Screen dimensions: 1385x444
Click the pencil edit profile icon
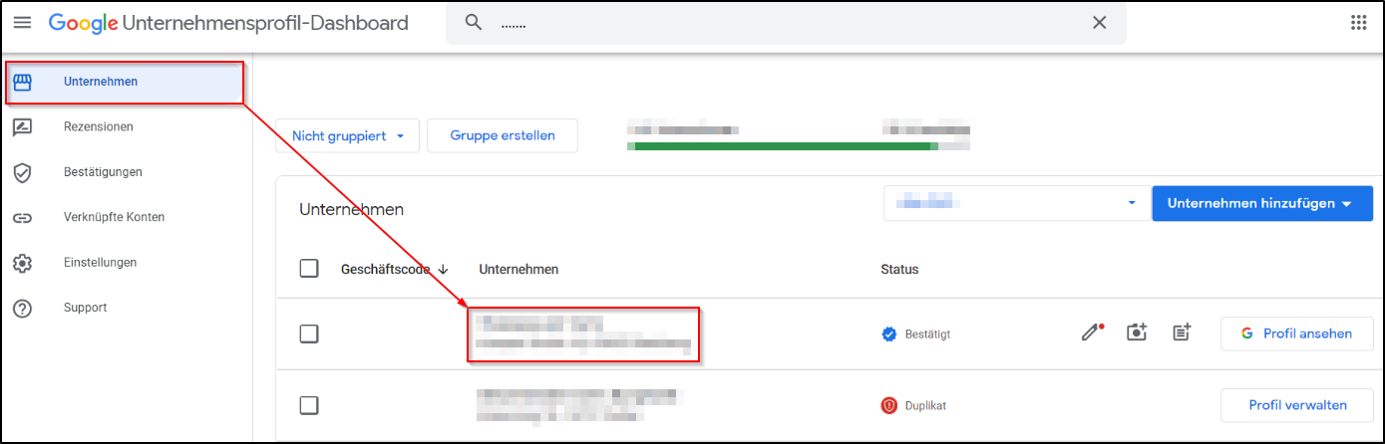pos(1093,333)
